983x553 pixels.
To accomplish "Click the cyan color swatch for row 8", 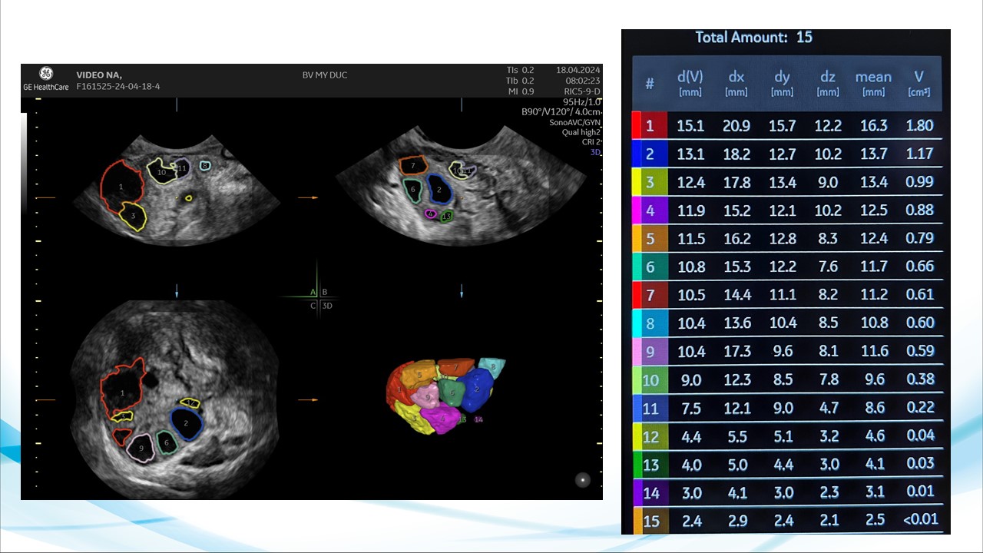I will (636, 323).
